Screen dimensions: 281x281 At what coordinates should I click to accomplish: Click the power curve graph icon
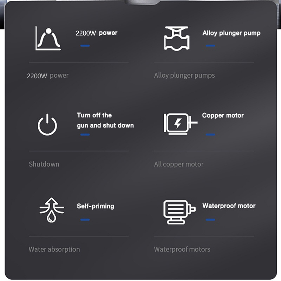[x=48, y=38]
